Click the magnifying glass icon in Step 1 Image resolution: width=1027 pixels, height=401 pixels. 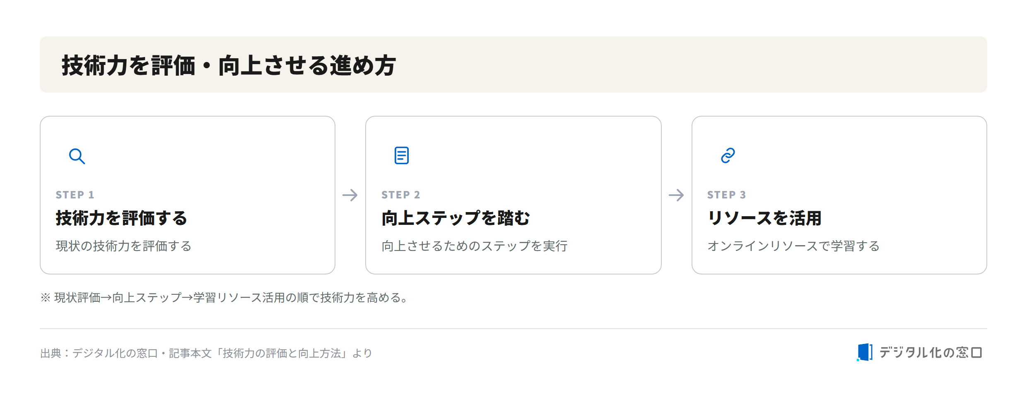[x=77, y=156]
